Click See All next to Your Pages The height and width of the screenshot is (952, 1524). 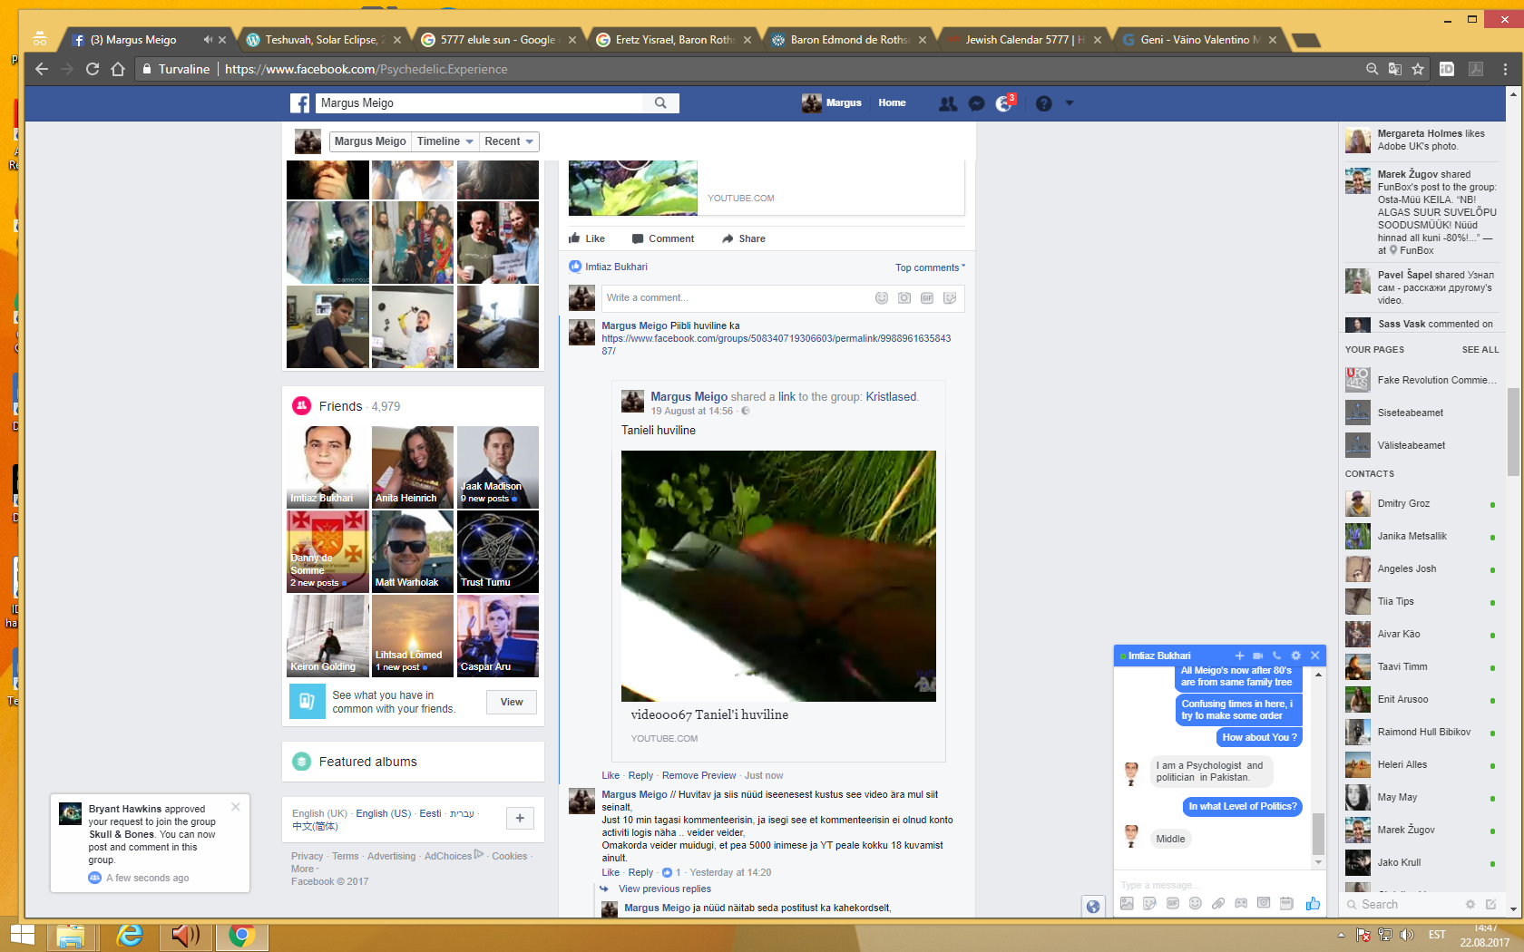click(1480, 350)
